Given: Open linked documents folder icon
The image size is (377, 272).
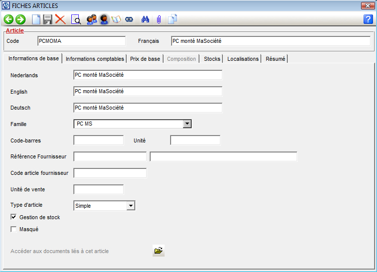Looking at the screenshot, I should (x=159, y=251).
